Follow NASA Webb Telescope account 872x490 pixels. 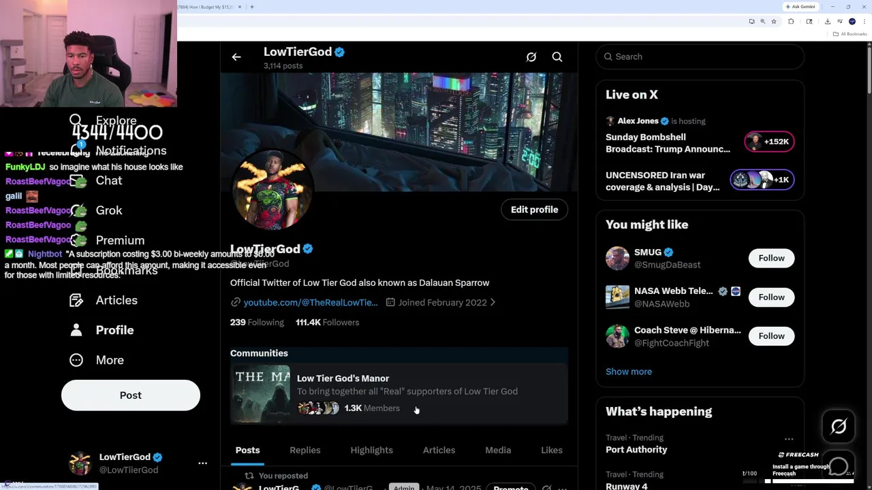click(x=771, y=297)
